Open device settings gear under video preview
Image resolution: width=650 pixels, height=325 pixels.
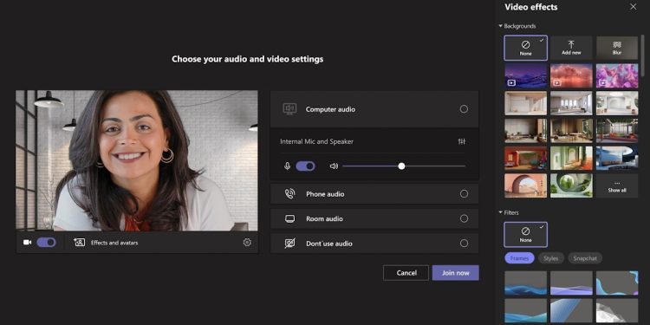pos(247,243)
